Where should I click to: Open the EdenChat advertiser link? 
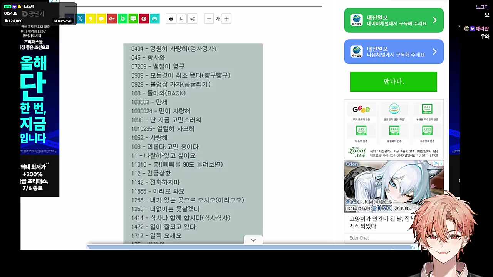359,238
